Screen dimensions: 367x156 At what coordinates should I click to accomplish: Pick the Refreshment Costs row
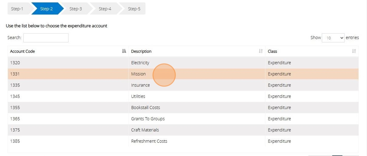[x=149, y=141]
